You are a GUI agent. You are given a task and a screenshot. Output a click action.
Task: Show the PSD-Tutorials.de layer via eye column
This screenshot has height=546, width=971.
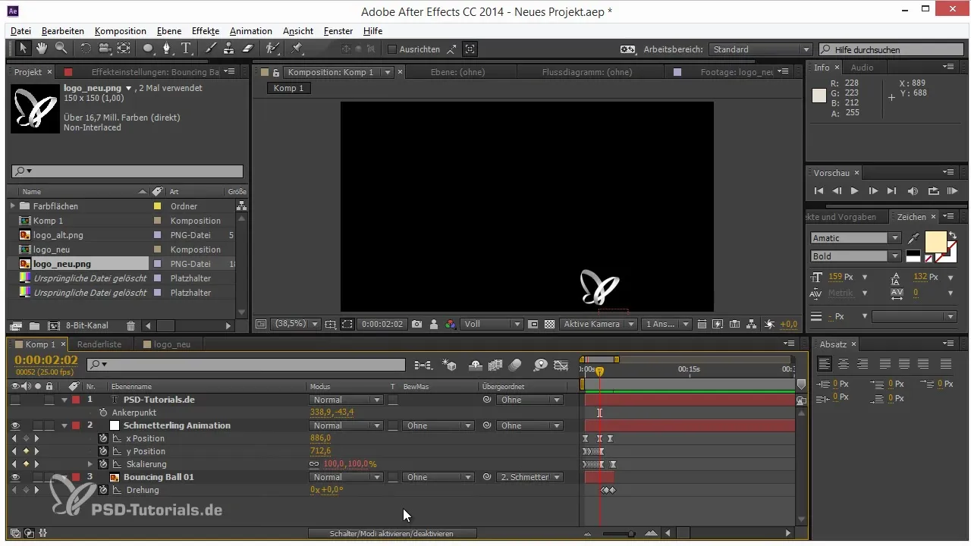coord(15,400)
